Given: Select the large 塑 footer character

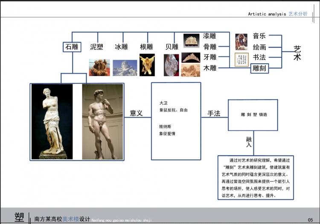Looking at the screenshot, I should 19,217.
